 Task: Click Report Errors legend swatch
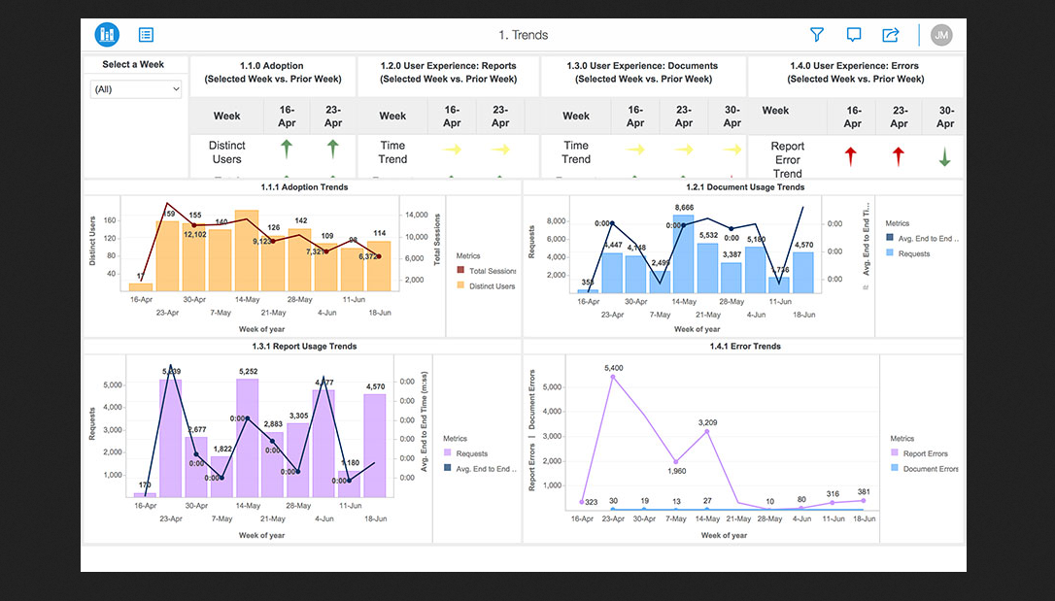895,453
